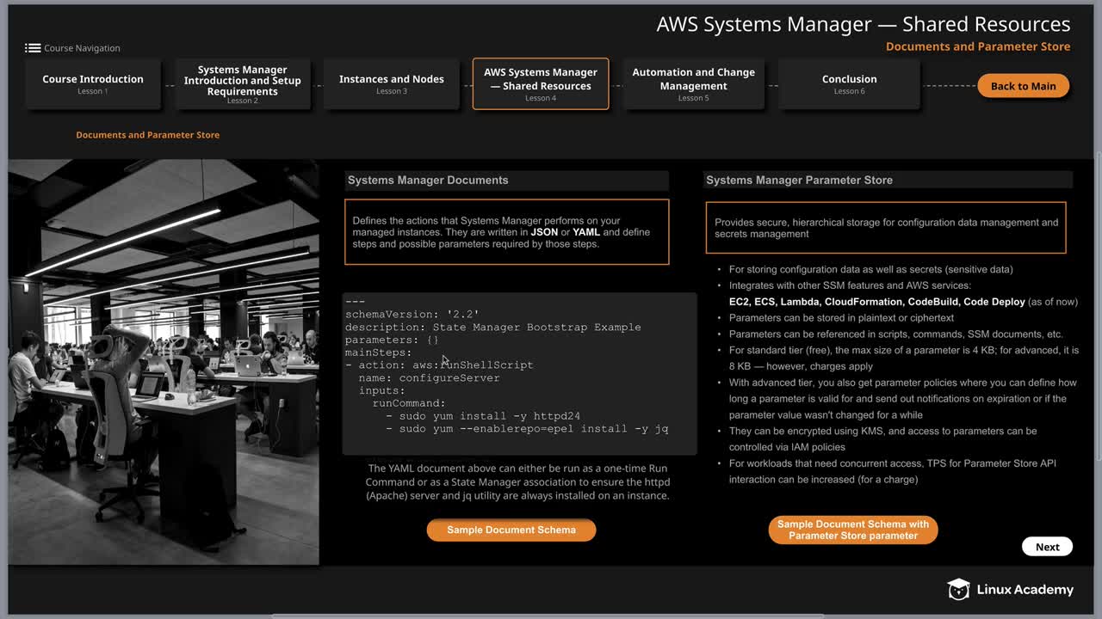Click the 'Provides secure, hierarchical storage' description box
The image size is (1102, 619).
886,228
